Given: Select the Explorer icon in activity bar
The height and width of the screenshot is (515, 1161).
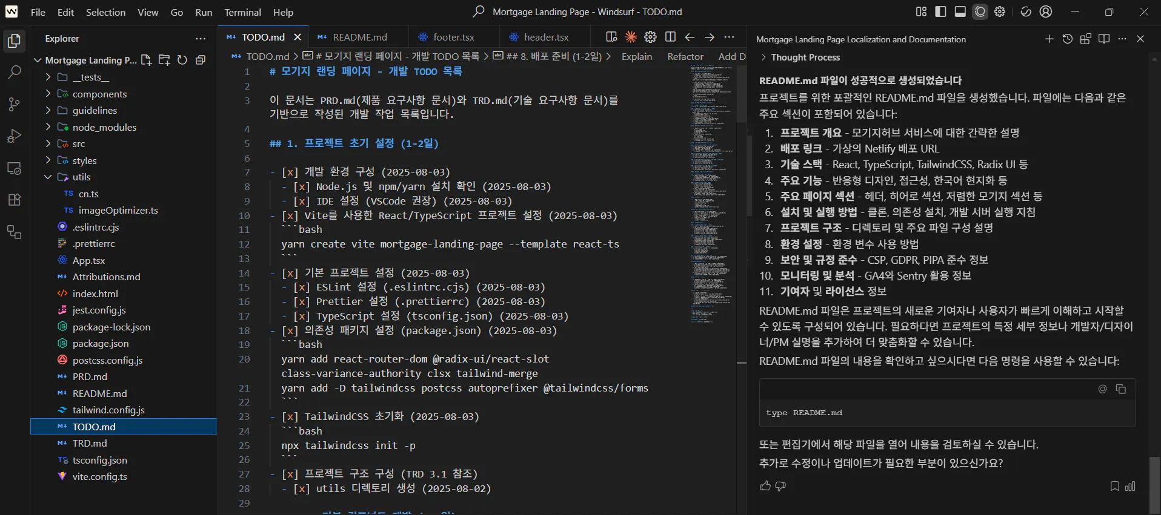Looking at the screenshot, I should (x=15, y=41).
